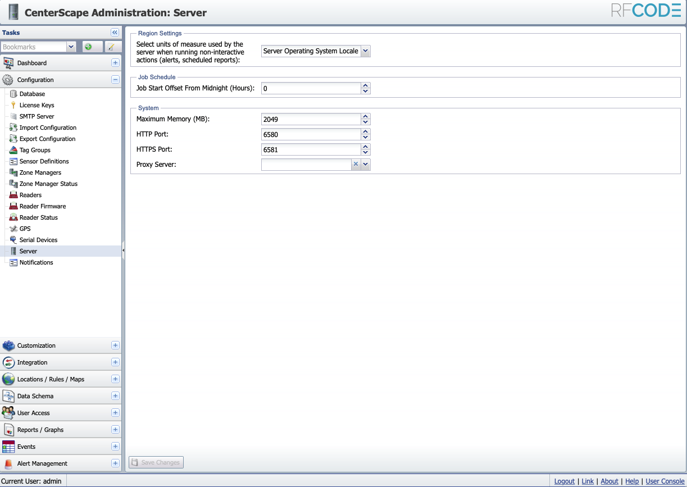The width and height of the screenshot is (687, 487).
Task: Click the Reports / Graphs icon
Action: pyautogui.click(x=8, y=430)
